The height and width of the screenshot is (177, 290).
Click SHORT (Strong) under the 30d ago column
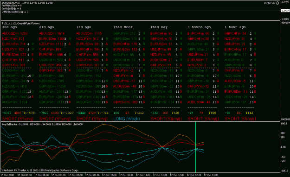[18, 119]
